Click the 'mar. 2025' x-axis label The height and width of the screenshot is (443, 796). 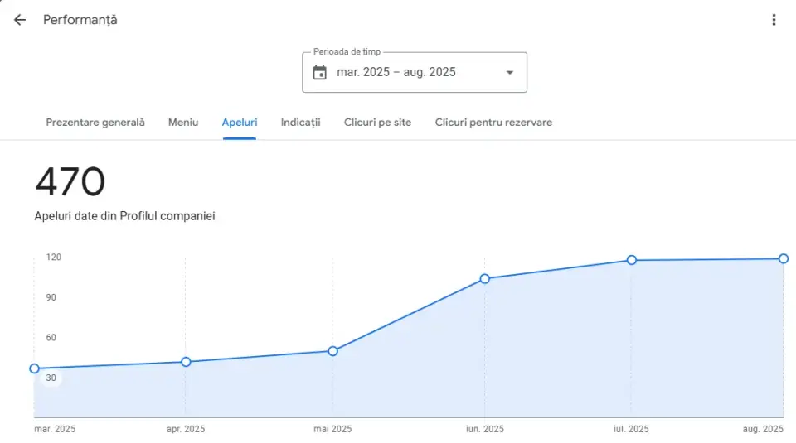[55, 429]
